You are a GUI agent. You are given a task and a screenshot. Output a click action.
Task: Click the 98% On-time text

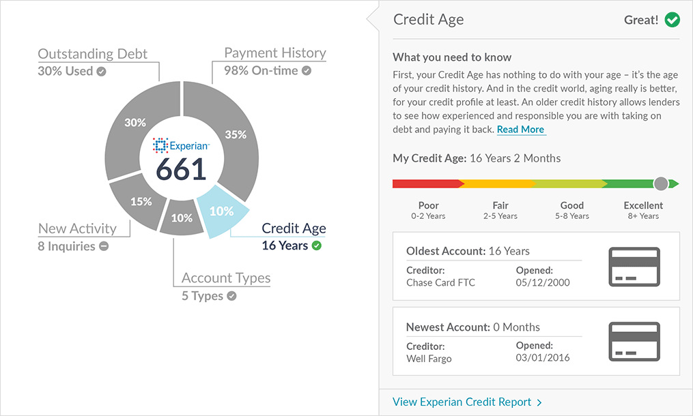(261, 71)
